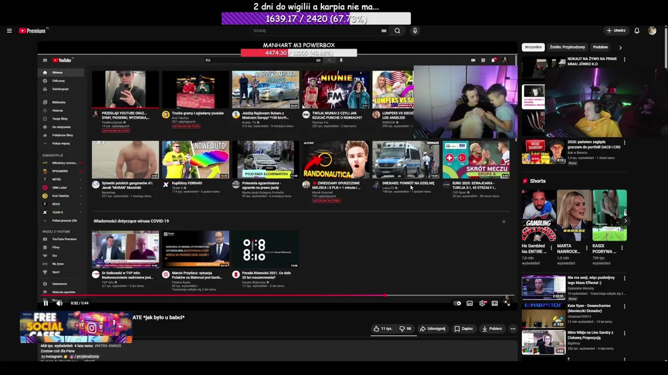Go to the YouTube Premium home logo

click(33, 31)
